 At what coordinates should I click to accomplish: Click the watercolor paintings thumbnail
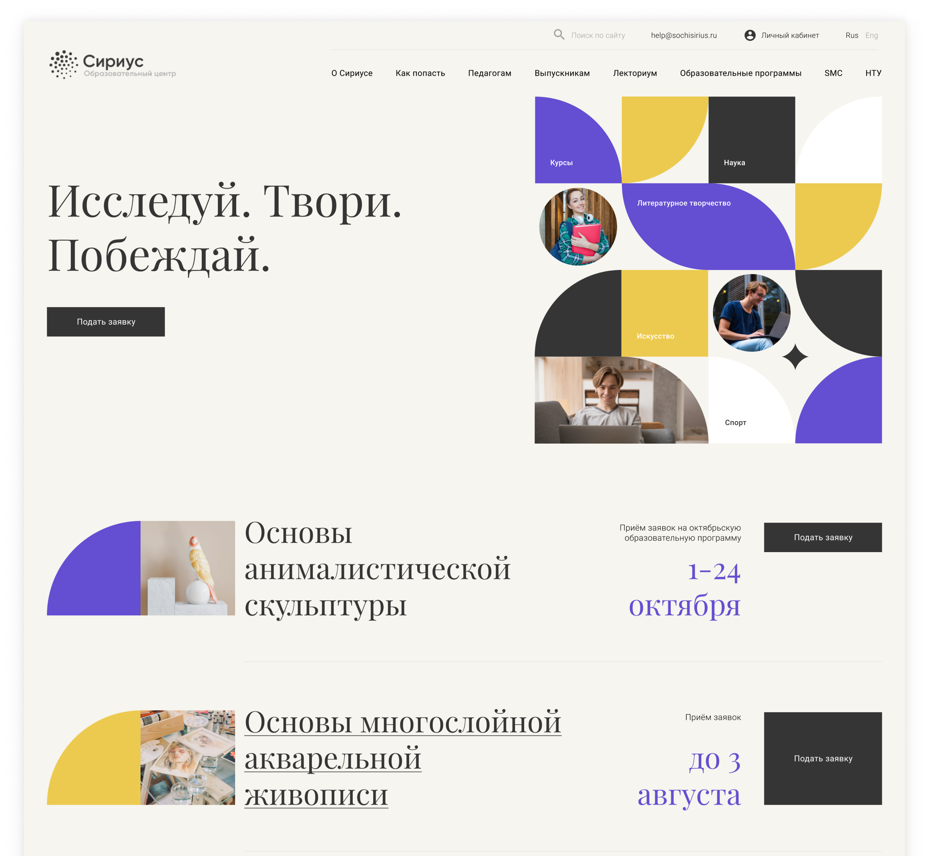pyautogui.click(x=187, y=758)
